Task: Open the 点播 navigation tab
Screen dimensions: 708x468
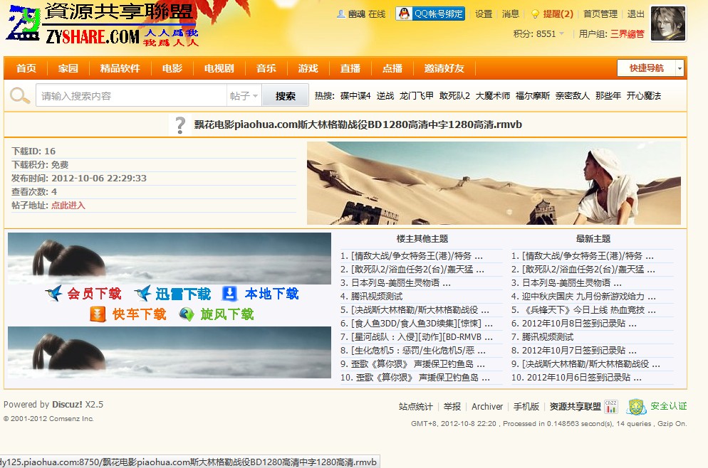Action: pyautogui.click(x=392, y=68)
